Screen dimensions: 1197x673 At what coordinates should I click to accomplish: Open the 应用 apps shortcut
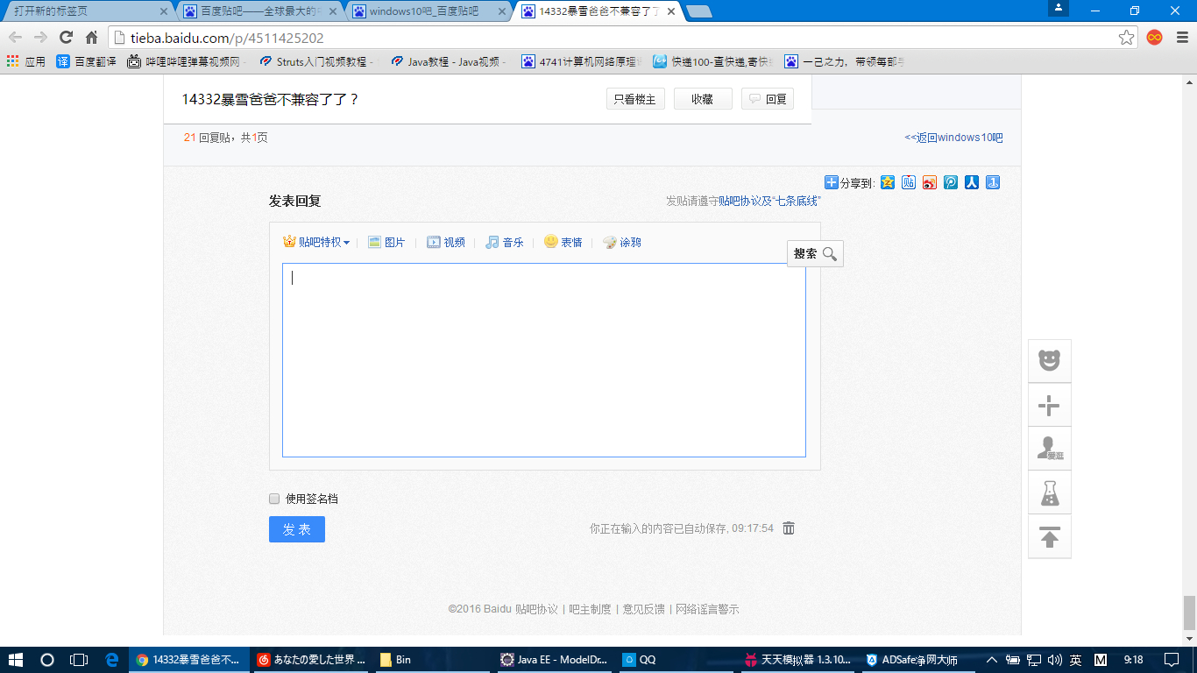point(26,61)
